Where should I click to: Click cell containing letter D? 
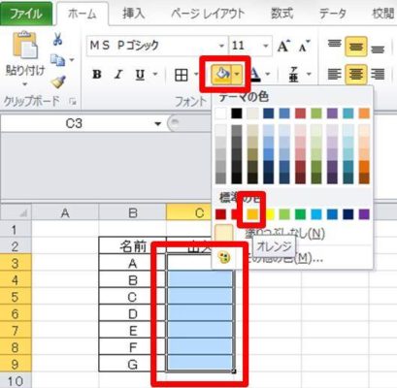point(132,313)
